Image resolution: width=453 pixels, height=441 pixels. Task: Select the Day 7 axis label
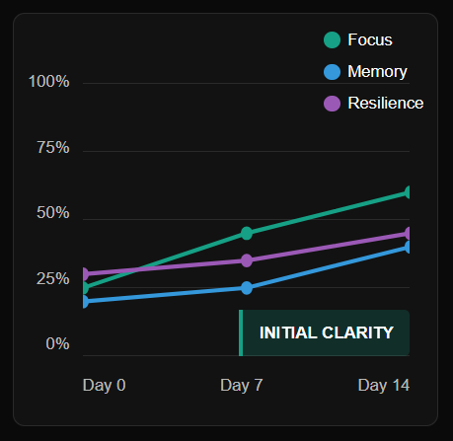tap(242, 385)
